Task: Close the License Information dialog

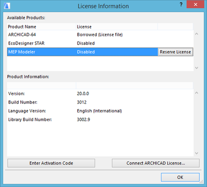Action: click(x=196, y=5)
